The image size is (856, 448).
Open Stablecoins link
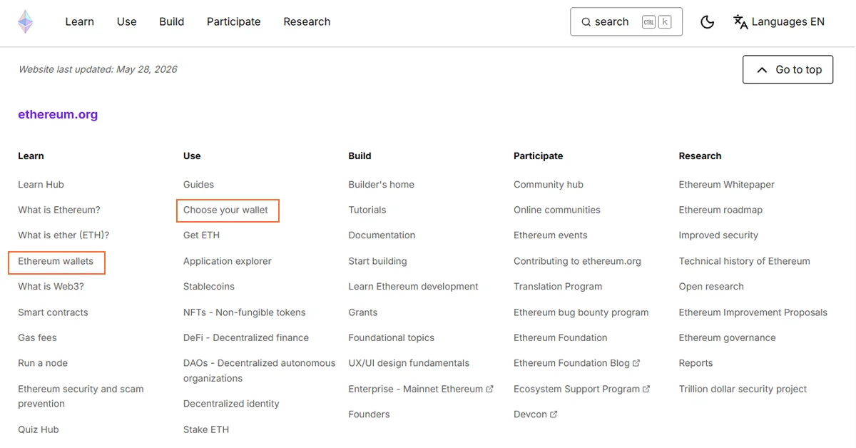coord(209,286)
